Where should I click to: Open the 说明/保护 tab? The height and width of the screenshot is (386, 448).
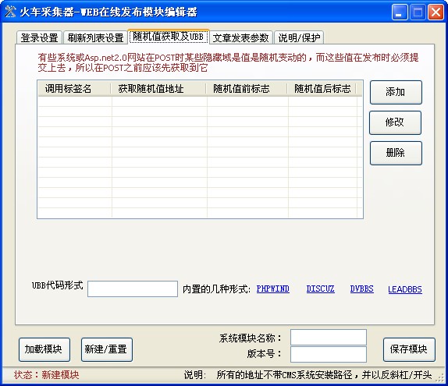(299, 37)
